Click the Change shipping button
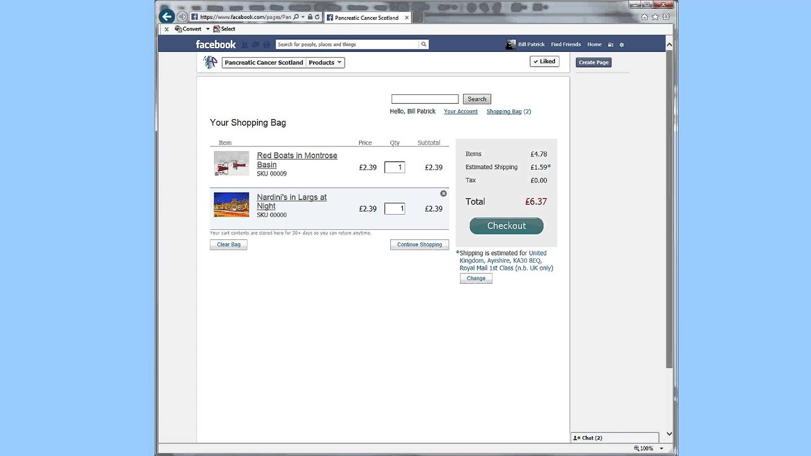 click(x=476, y=279)
